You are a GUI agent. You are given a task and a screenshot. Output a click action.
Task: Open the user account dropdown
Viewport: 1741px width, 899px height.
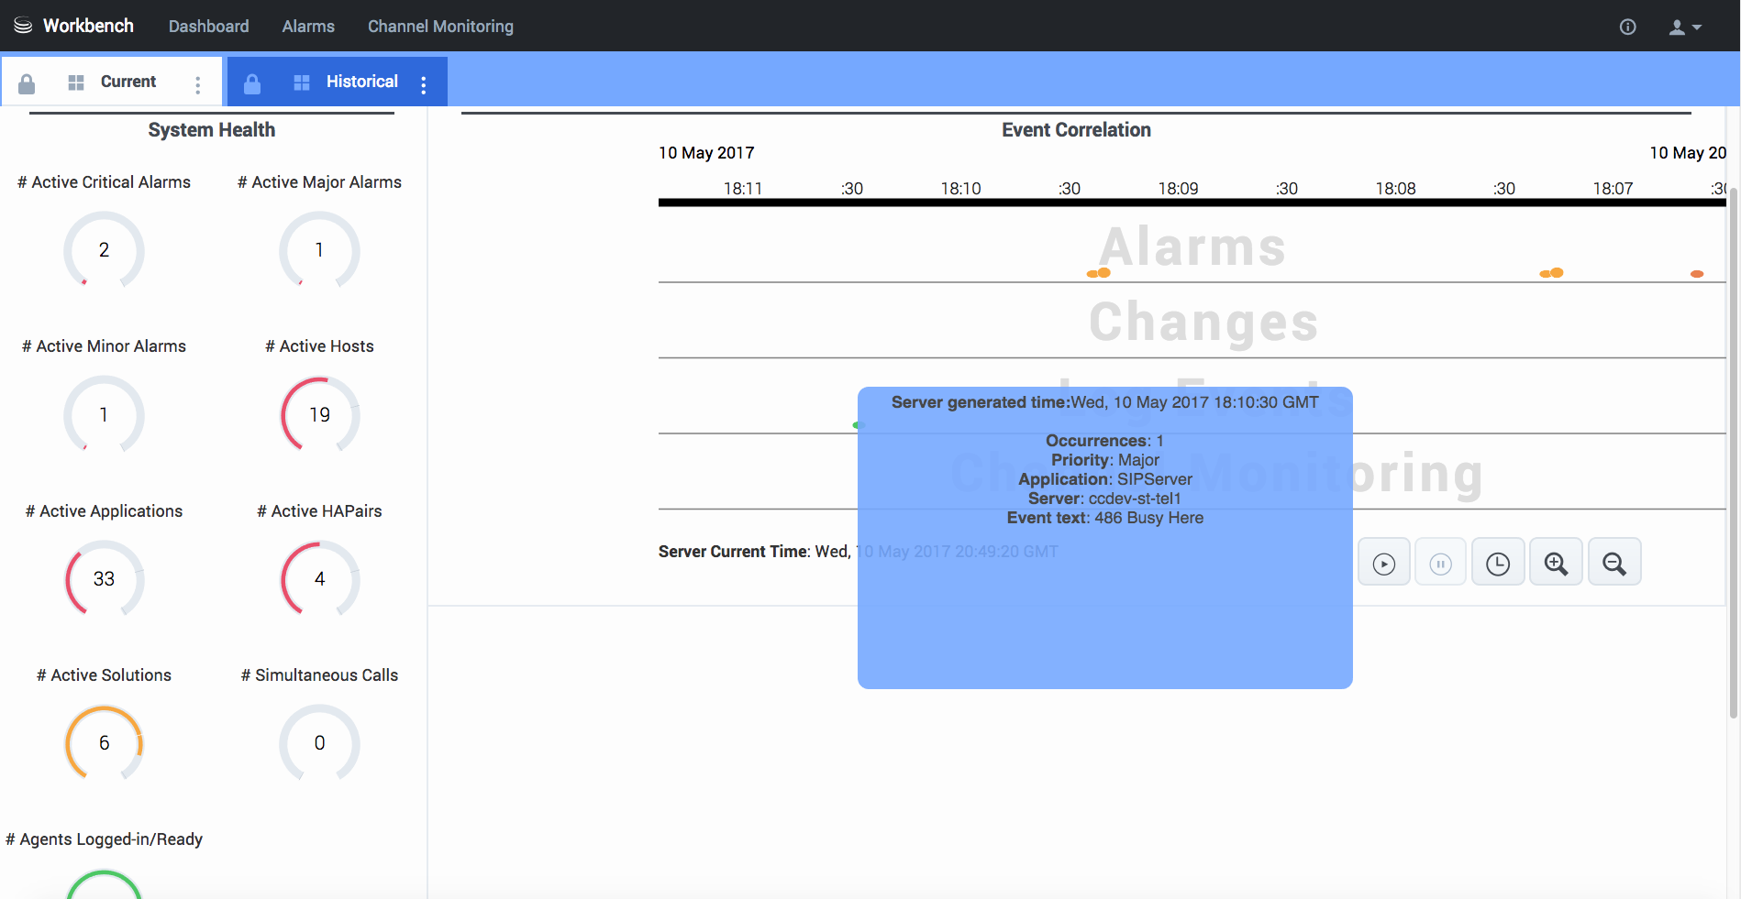[x=1684, y=27]
